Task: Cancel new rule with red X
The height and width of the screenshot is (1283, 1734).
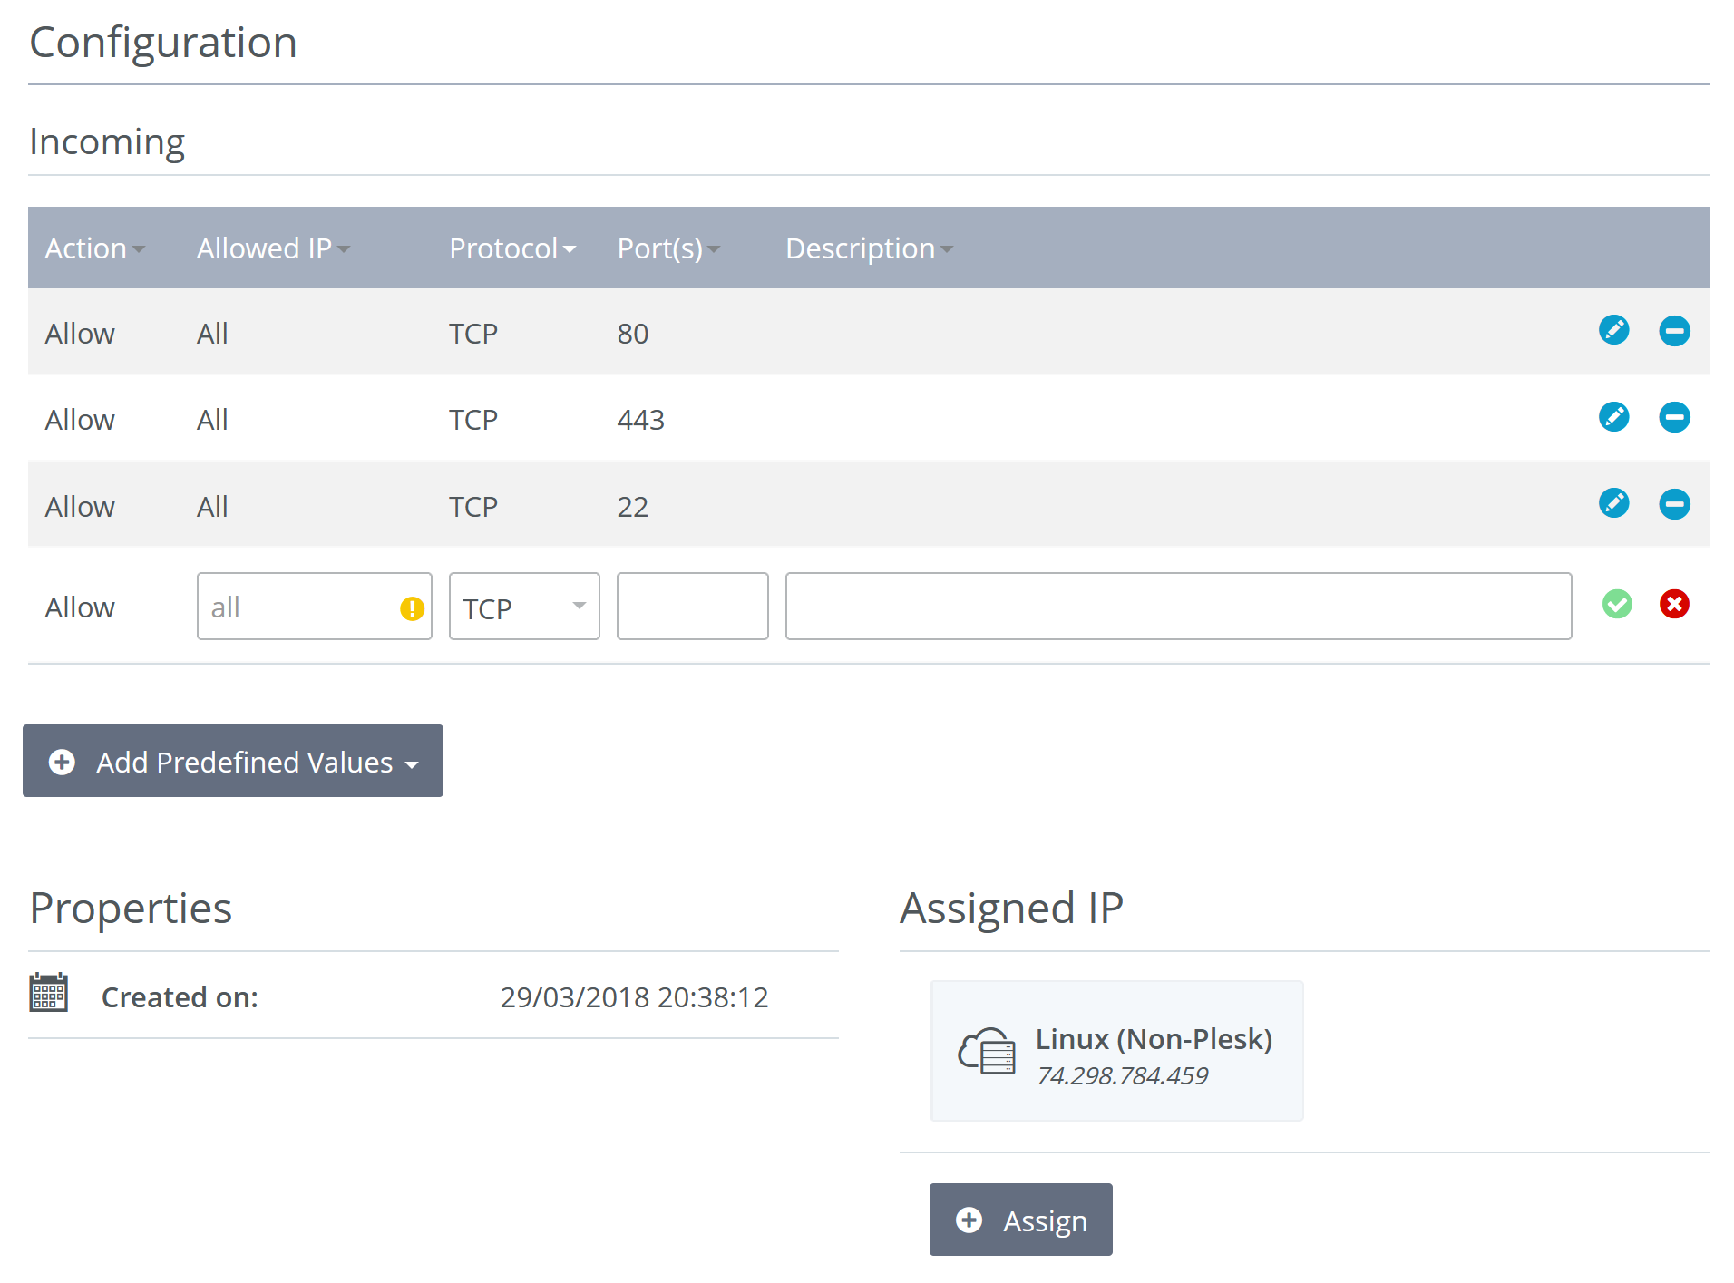Action: (1674, 604)
